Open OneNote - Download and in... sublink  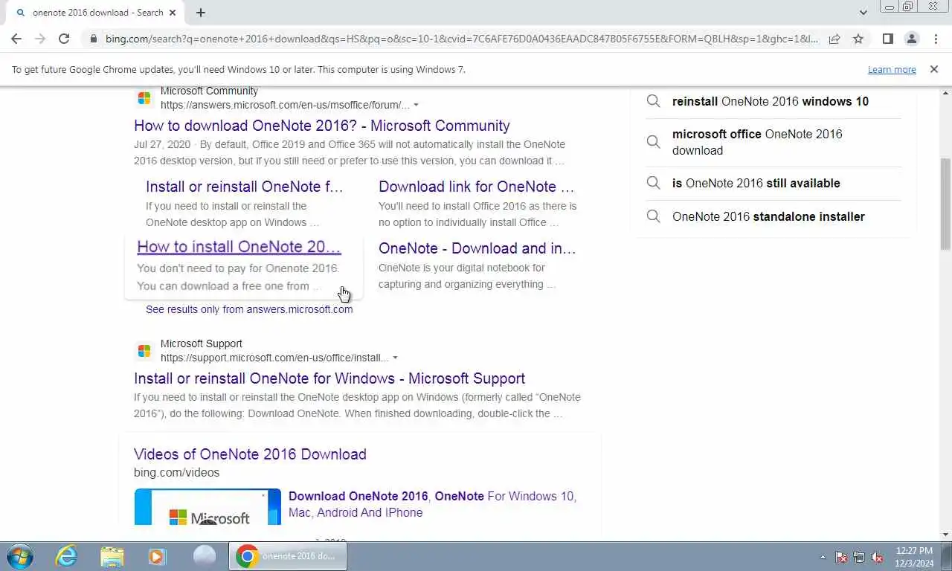(477, 248)
